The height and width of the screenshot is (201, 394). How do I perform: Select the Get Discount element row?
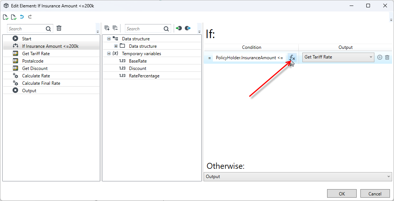[x=51, y=68]
